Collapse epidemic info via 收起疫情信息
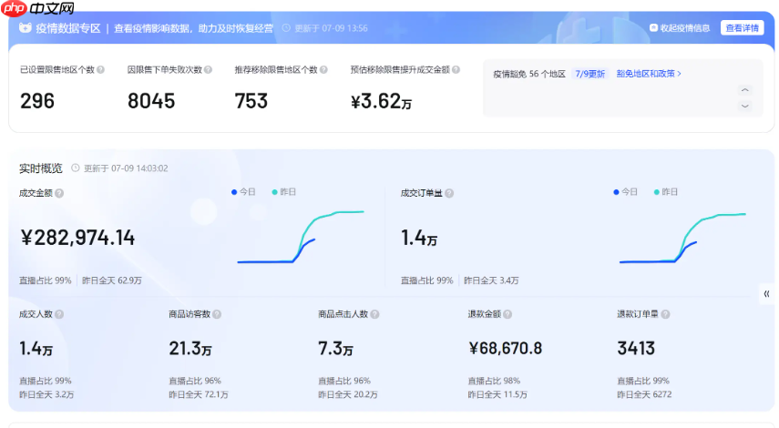This screenshot has width=779, height=428. [680, 28]
